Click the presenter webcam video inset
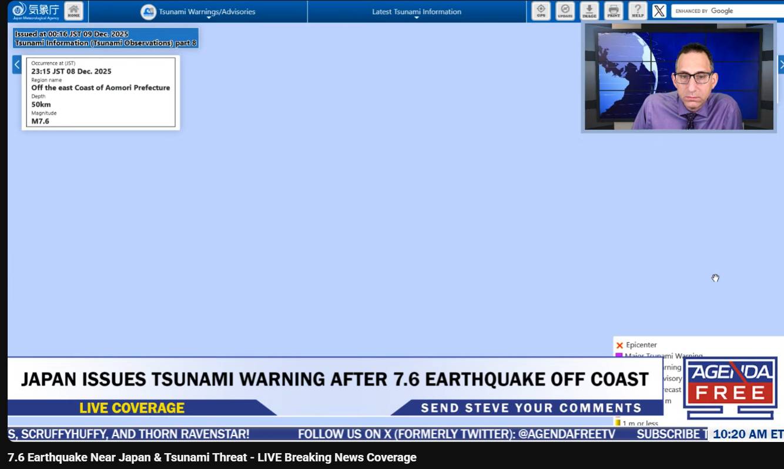This screenshot has height=469, width=784. (679, 78)
